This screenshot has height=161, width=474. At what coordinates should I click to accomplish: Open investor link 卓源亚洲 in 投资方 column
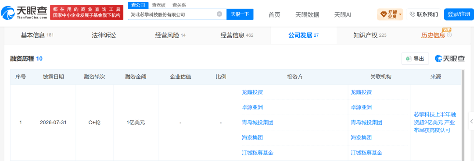pos(252,107)
